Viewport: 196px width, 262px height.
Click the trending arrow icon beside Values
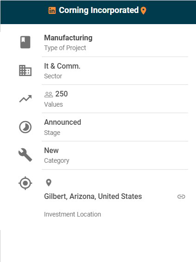[25, 99]
